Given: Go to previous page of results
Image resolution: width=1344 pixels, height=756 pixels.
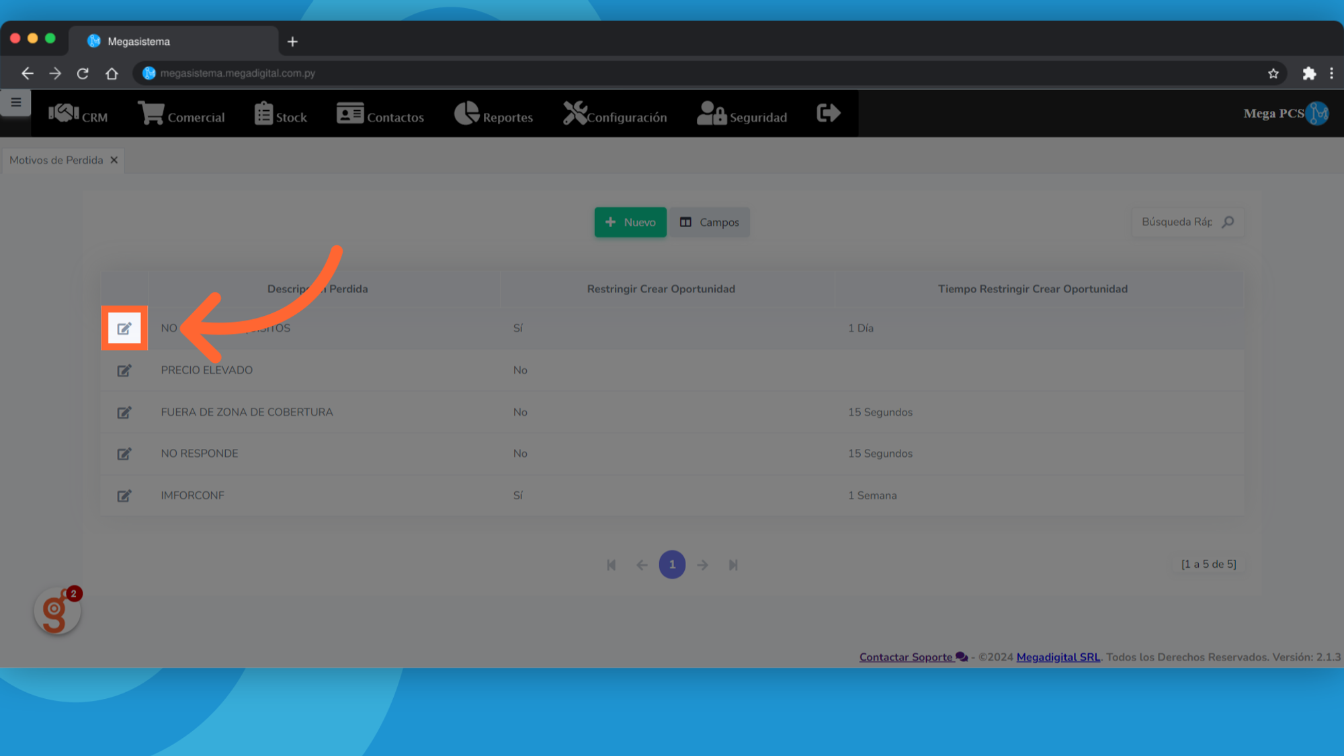Looking at the screenshot, I should 642,565.
